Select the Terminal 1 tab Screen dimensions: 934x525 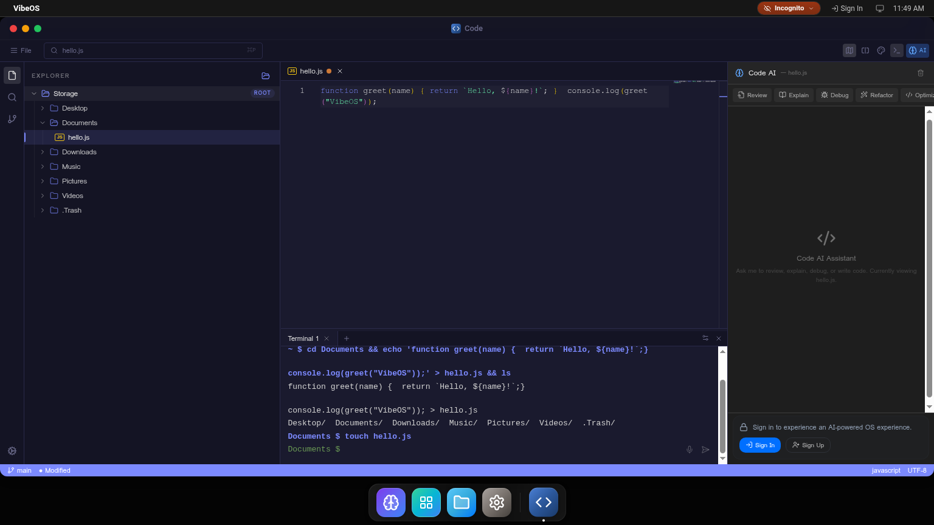pyautogui.click(x=303, y=338)
